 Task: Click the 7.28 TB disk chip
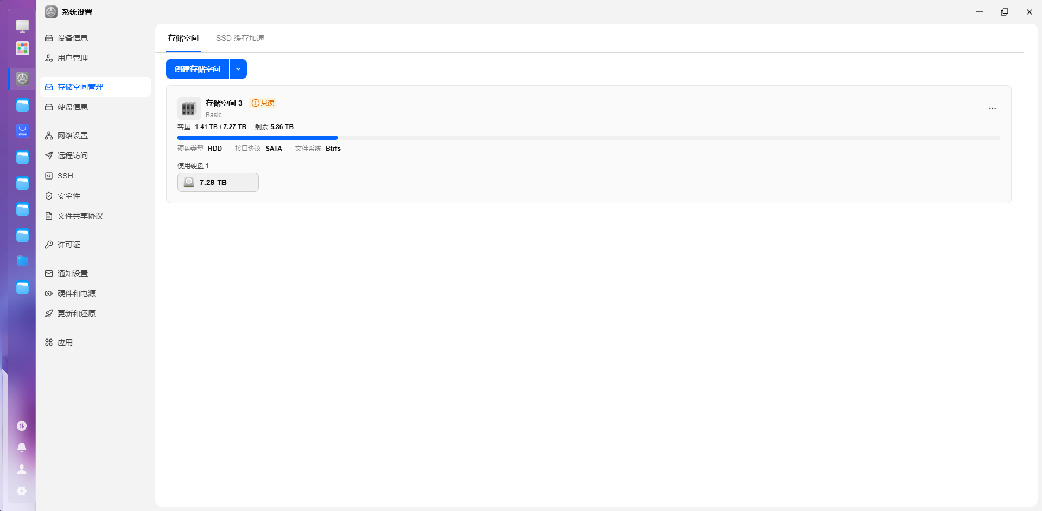pyautogui.click(x=218, y=182)
